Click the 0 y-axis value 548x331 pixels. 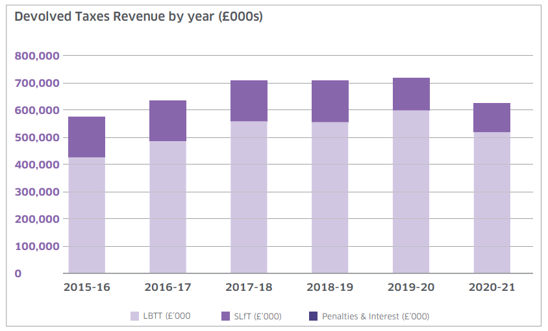[18, 274]
